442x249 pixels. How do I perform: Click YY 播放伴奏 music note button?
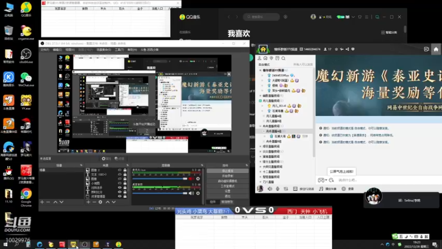coord(328,189)
